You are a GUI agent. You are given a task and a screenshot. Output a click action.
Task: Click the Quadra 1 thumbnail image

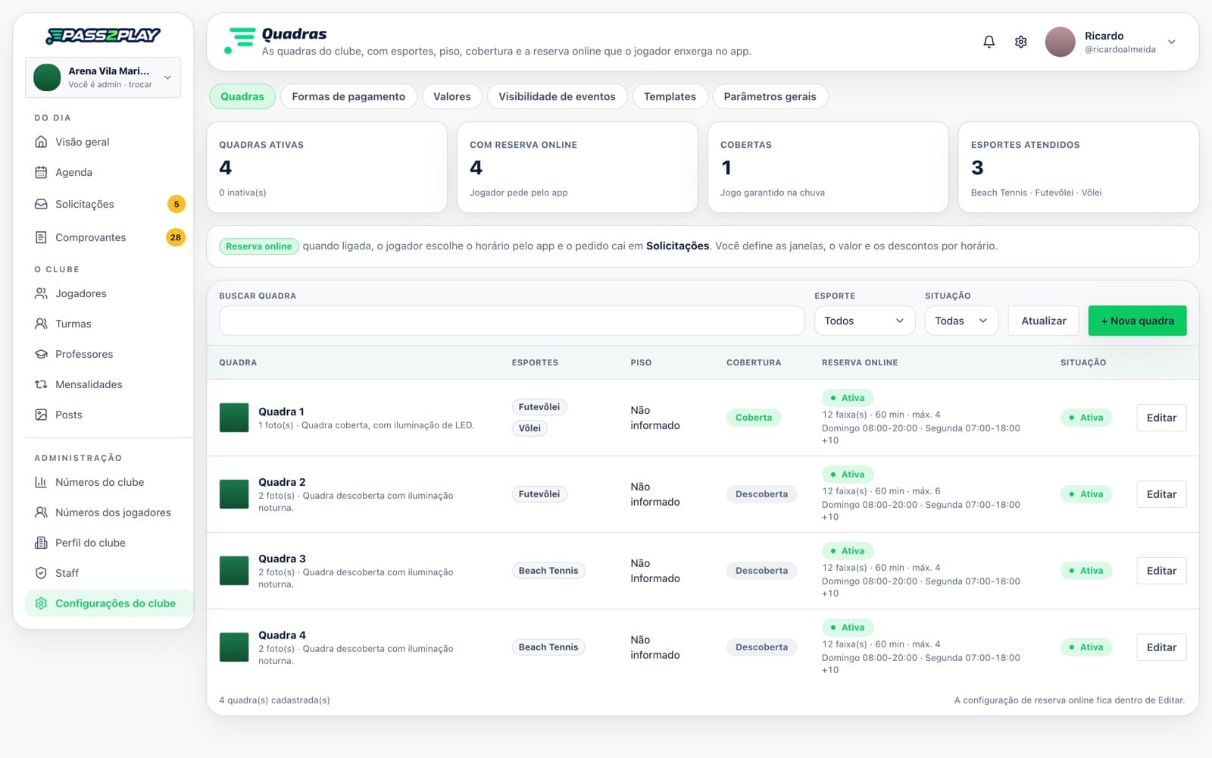(234, 418)
